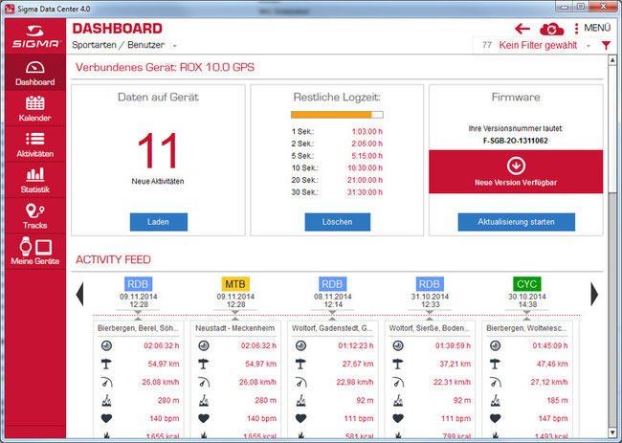Click the Neue Version Verfügbar download banner

tap(516, 171)
